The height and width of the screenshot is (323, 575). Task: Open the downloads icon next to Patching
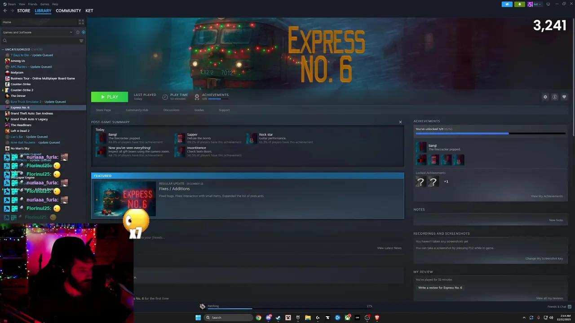click(203, 306)
